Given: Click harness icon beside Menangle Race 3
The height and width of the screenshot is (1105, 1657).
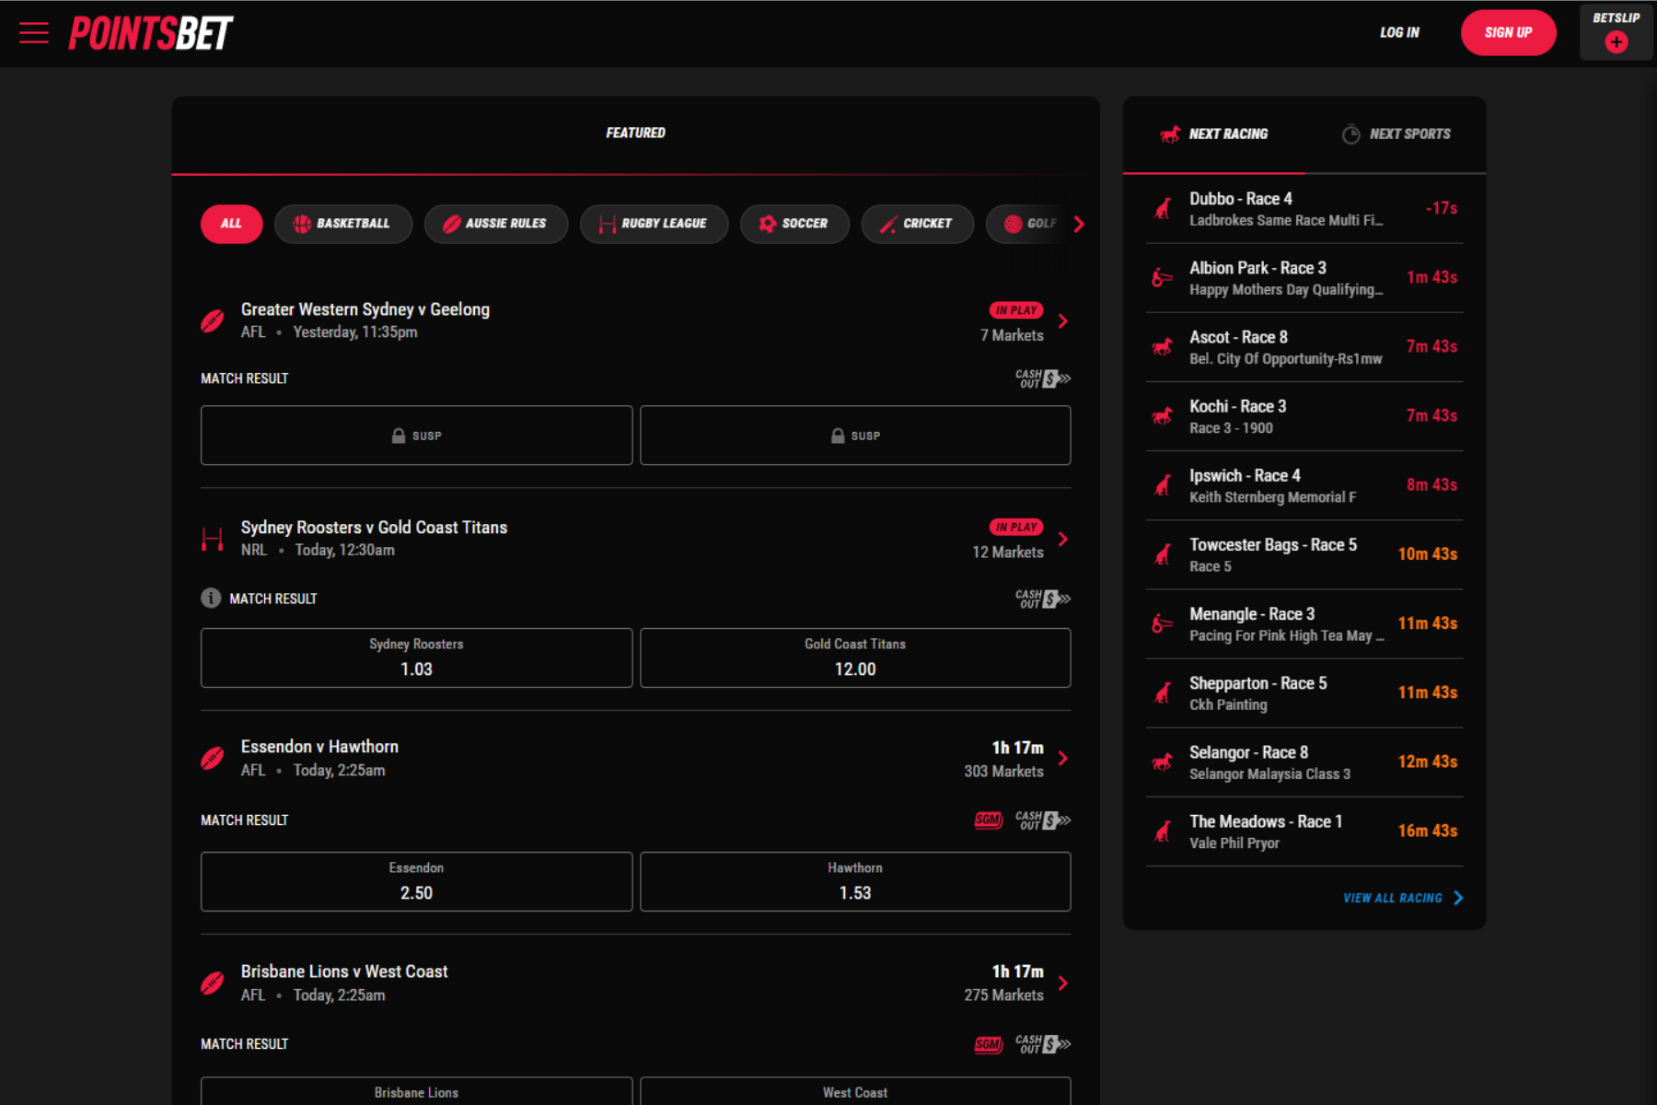Looking at the screenshot, I should click(x=1163, y=623).
